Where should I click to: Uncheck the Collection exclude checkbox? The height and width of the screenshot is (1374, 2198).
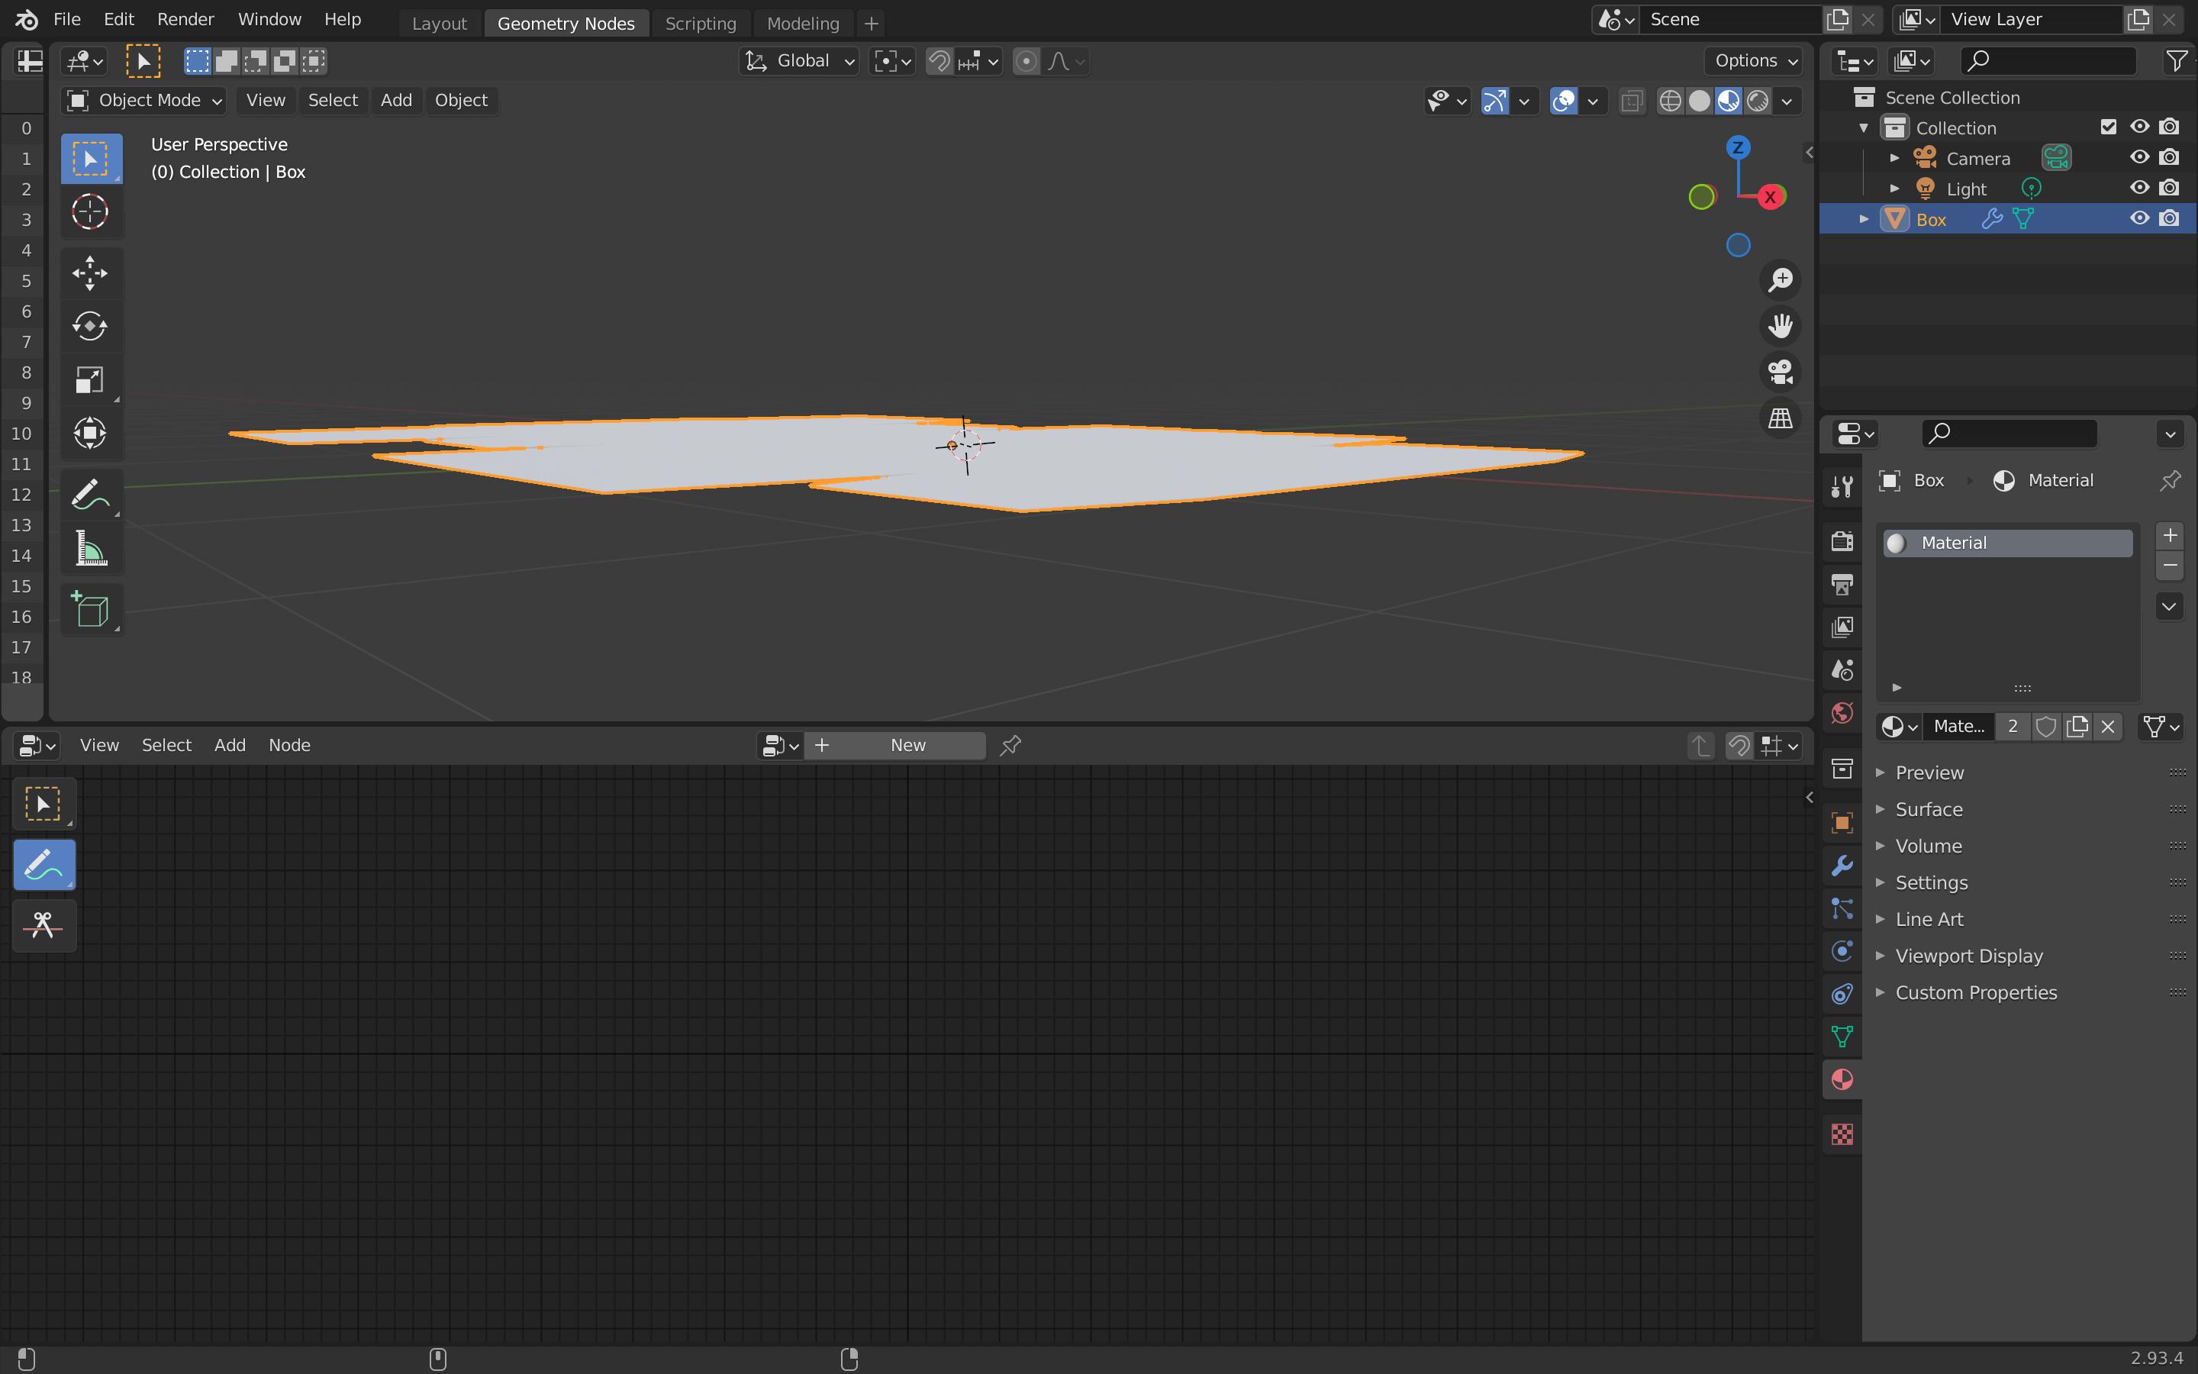click(x=2109, y=127)
